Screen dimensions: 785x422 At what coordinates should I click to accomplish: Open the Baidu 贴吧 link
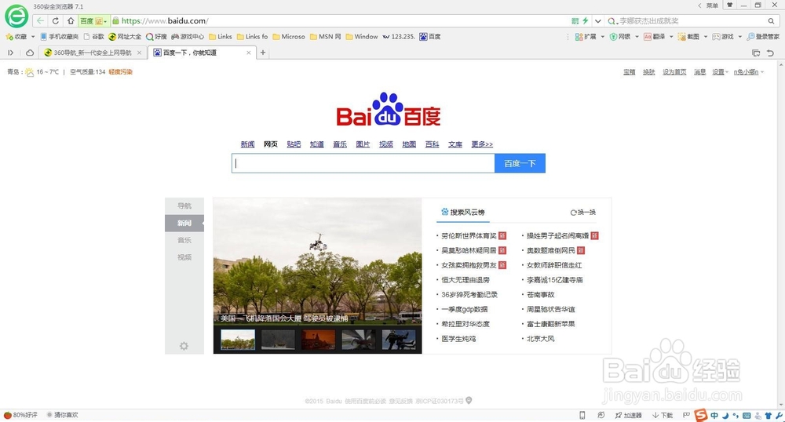294,144
